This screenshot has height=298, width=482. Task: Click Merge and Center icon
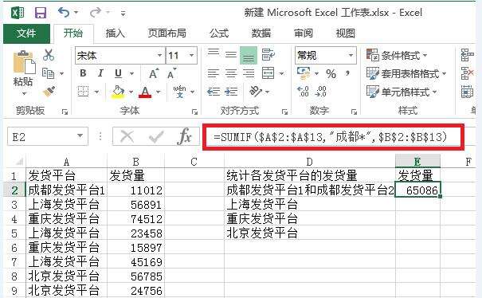pos(268,73)
